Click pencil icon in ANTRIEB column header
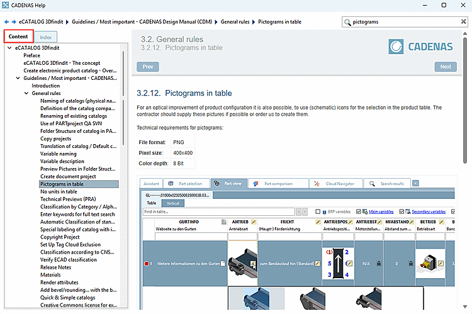Viewport: 472px width, 314px height. pos(252,222)
